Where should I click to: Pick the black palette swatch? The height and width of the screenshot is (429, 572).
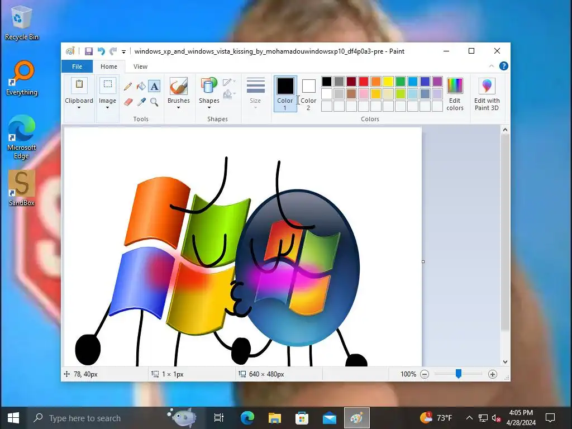pos(326,82)
